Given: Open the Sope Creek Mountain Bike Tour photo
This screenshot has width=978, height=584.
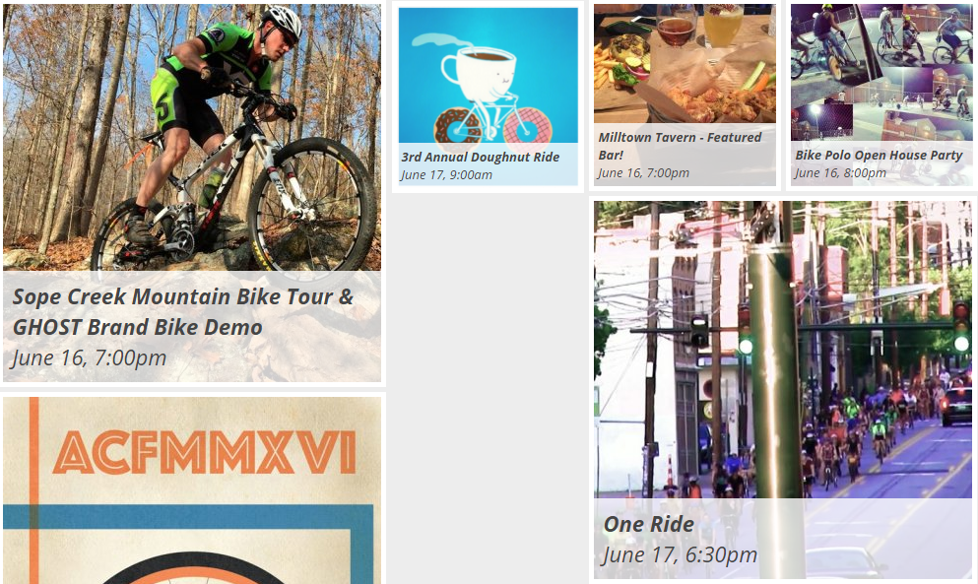Looking at the screenshot, I should (191, 137).
